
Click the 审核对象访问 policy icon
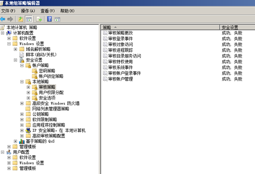click(105, 45)
